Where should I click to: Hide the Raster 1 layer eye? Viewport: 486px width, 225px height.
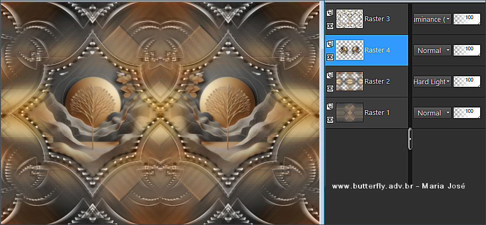[330, 120]
